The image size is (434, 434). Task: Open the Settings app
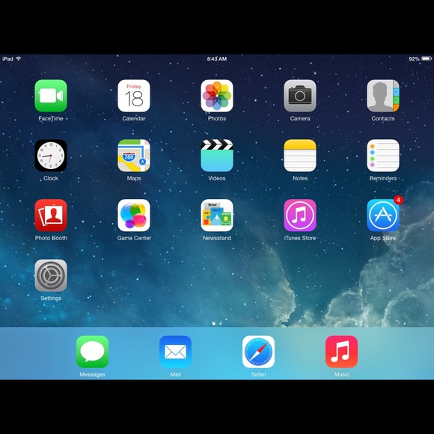[x=51, y=275]
